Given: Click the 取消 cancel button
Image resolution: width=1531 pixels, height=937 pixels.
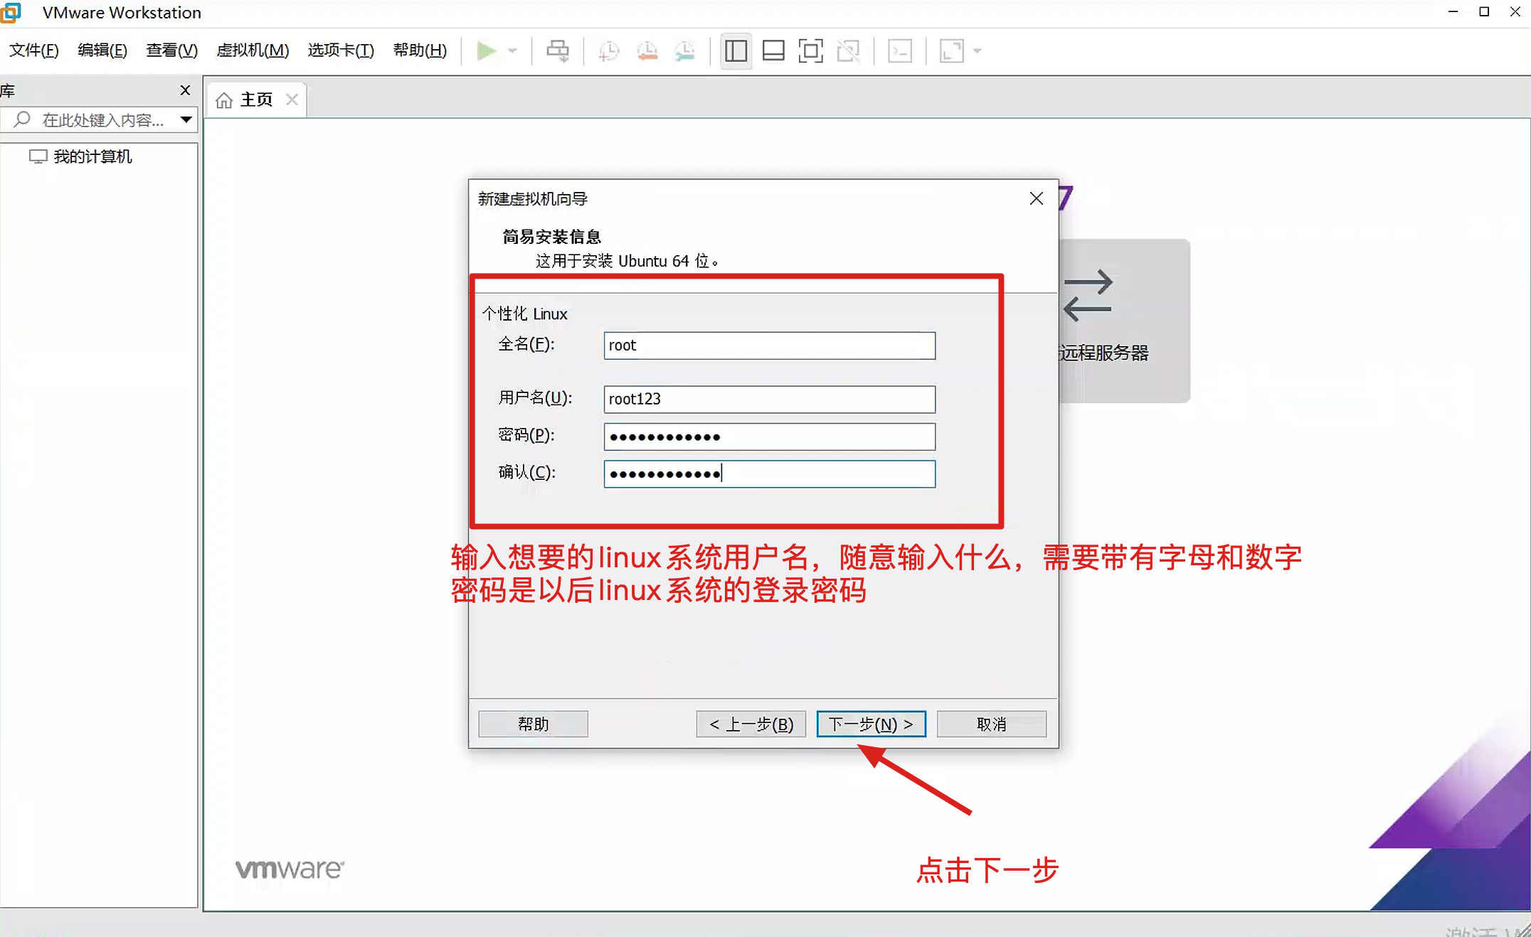Looking at the screenshot, I should point(991,724).
